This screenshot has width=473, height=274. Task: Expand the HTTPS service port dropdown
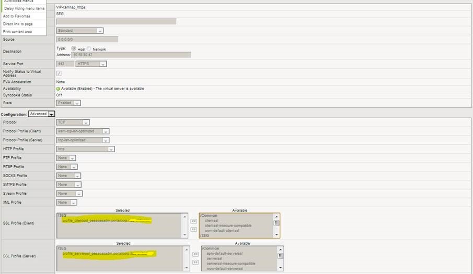pos(91,64)
